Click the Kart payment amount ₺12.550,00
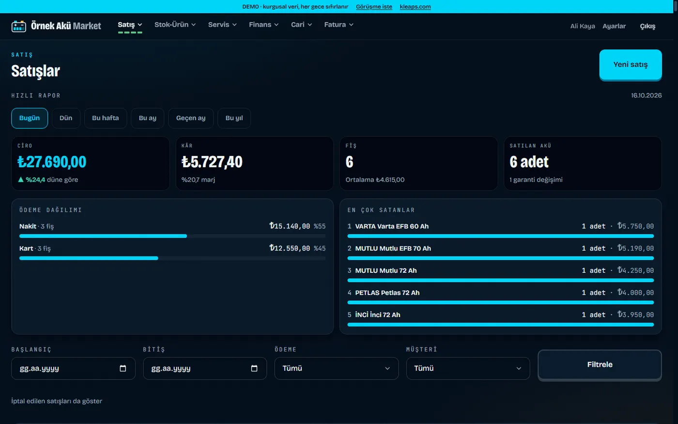The width and height of the screenshot is (678, 424). (x=290, y=249)
